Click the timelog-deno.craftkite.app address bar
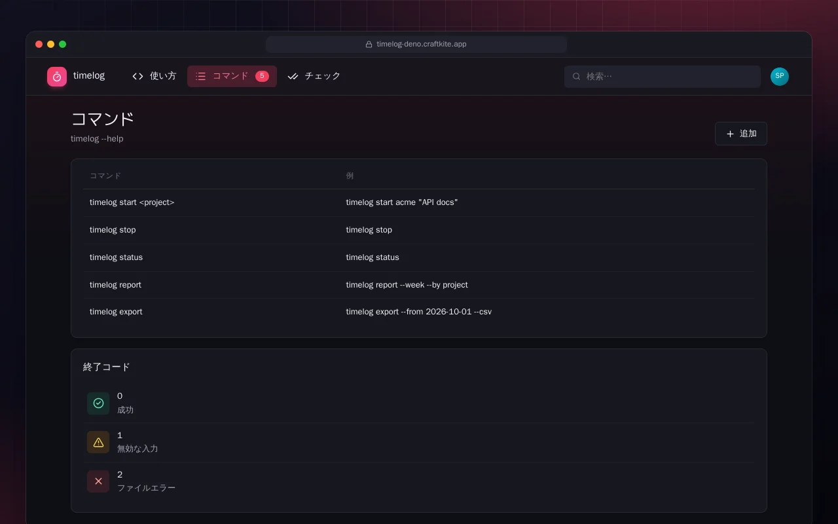Screen dimensions: 838x524 pos(416,45)
